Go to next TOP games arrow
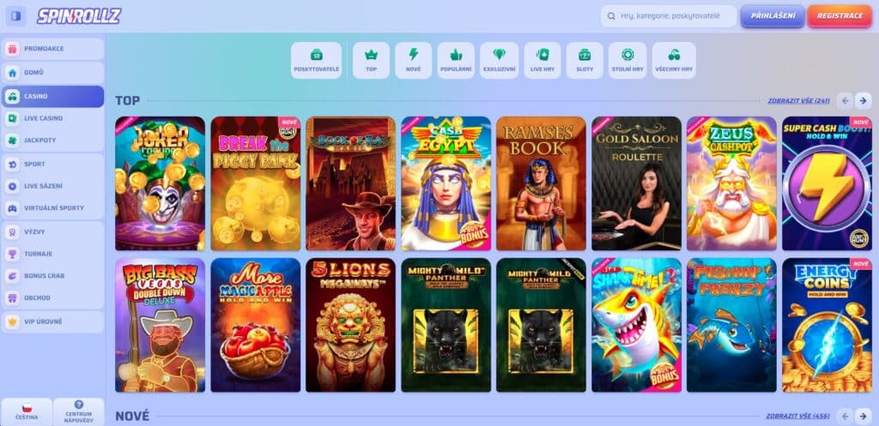This screenshot has width=879, height=426. [x=863, y=101]
